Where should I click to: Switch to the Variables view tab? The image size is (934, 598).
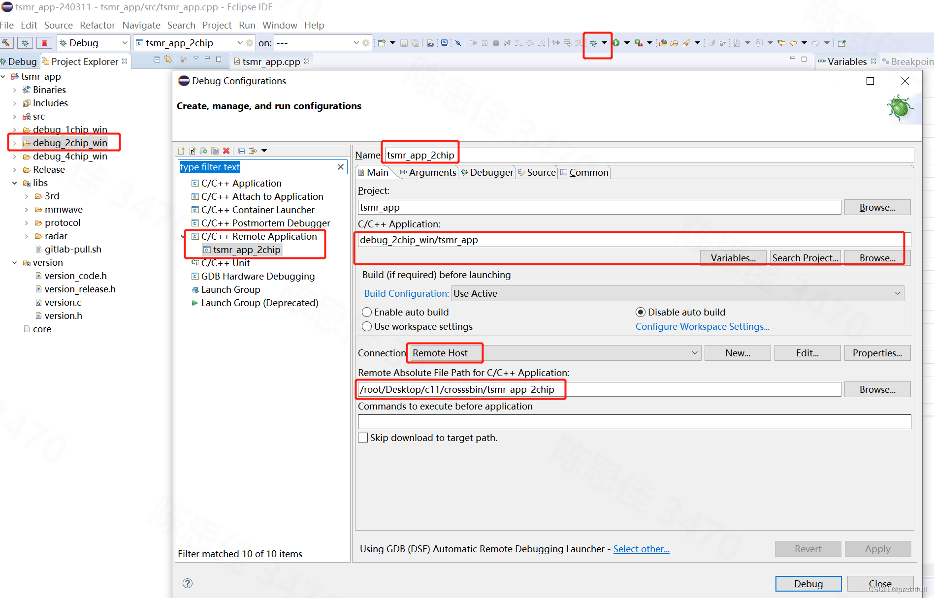point(847,62)
